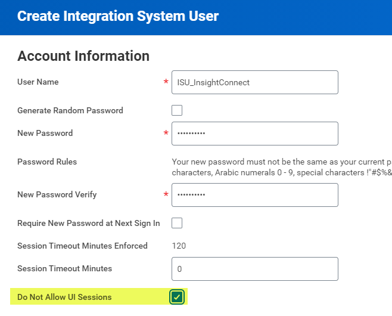Uncheck the Do Not Allow UI Sessions checkbox
Screen dimensions: 392x316
177,297
